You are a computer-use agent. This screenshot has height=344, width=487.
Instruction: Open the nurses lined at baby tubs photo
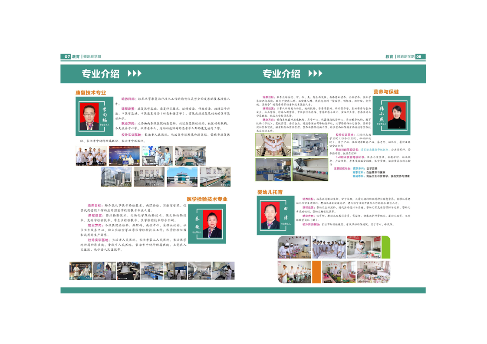294,272
